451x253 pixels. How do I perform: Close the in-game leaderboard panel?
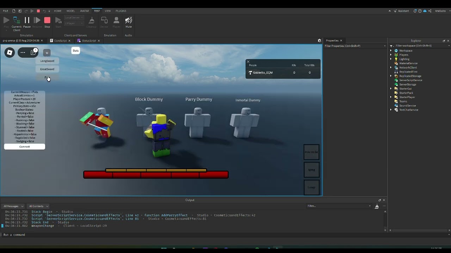(x=248, y=62)
